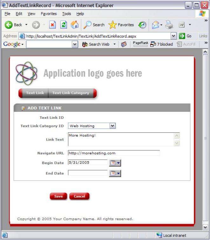Click Link Text scrollbar down arrow
Viewport: 210px width, 240px height.
177,143
